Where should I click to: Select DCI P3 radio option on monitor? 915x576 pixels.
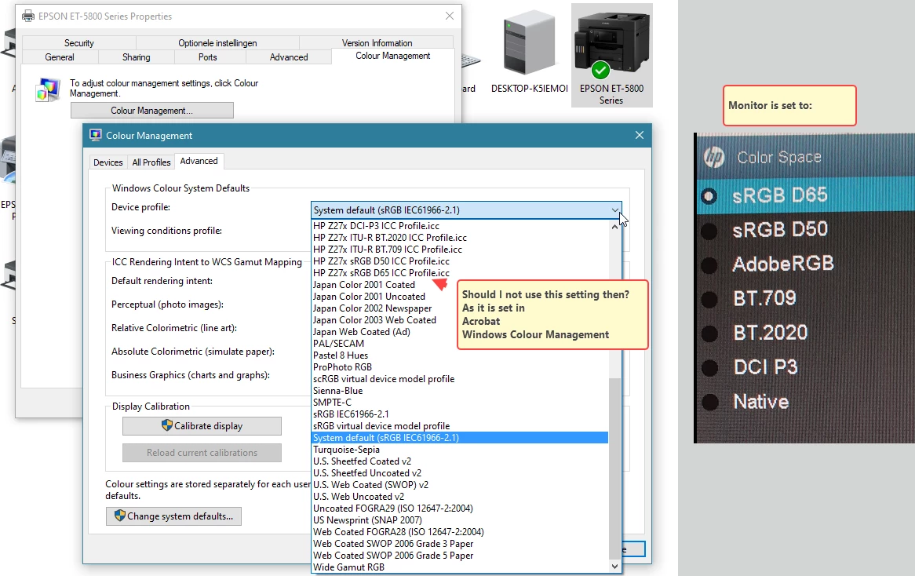point(709,368)
